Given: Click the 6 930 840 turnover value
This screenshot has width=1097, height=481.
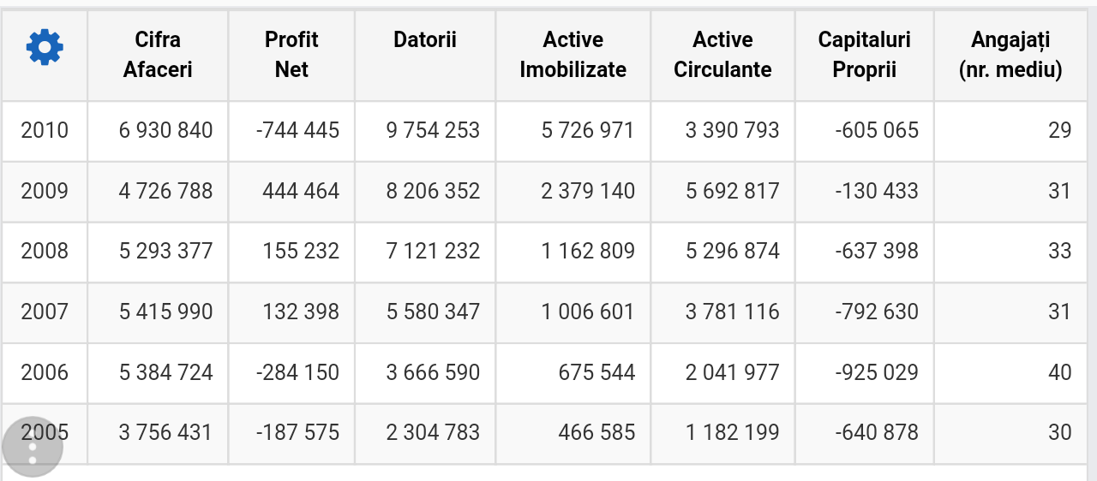Looking at the screenshot, I should [x=166, y=130].
